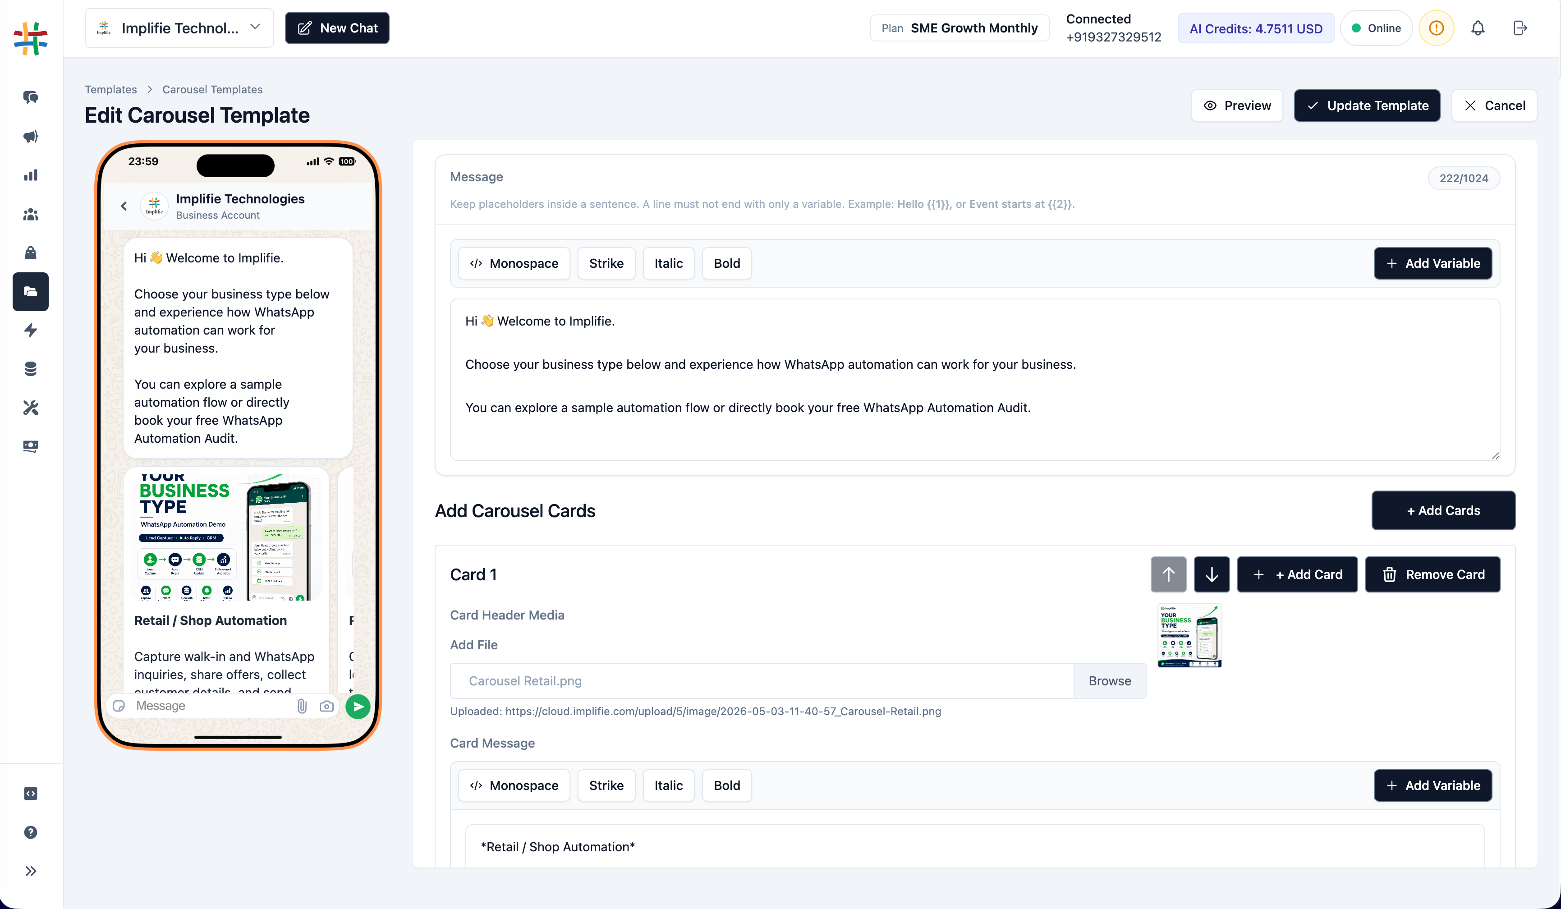Click green send button in phone preview
Screen dimensions: 1561x909
(x=358, y=707)
